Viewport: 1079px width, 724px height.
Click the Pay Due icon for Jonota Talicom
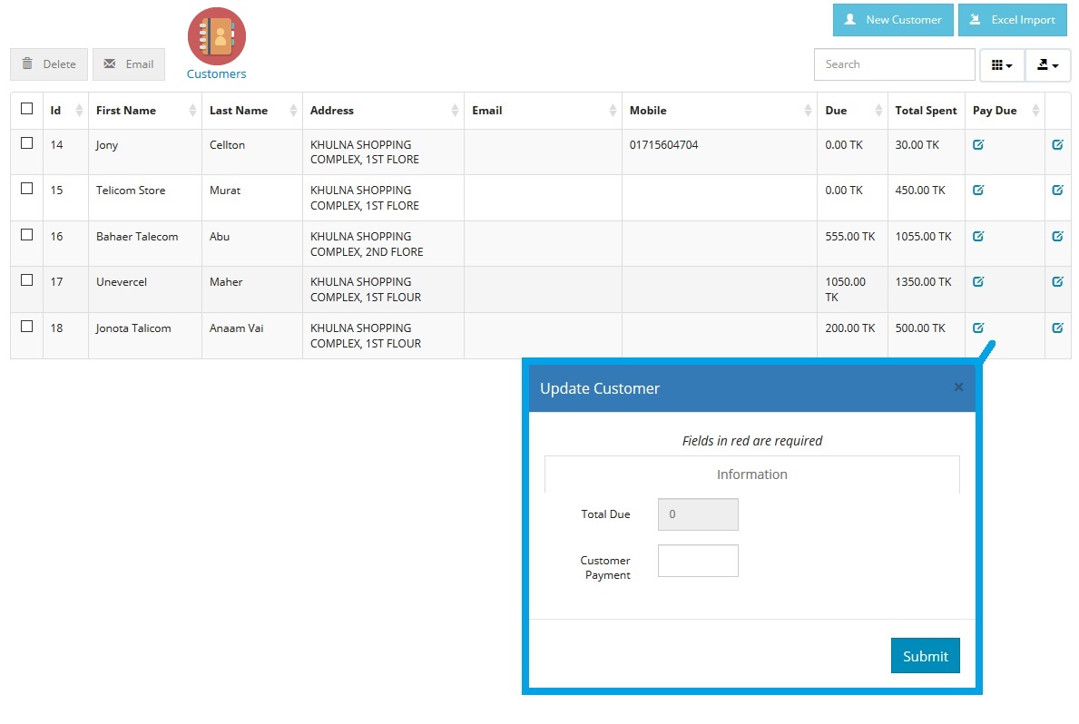(x=978, y=327)
